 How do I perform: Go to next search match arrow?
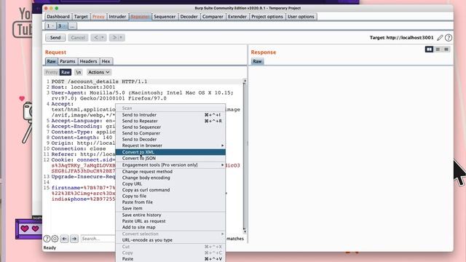coord(74,239)
